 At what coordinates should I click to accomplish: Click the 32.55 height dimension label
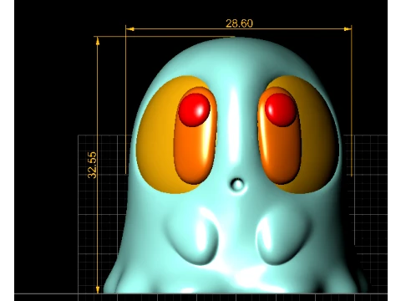pos(92,165)
